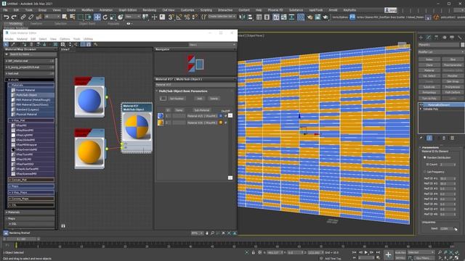Select the blue sphere material node
The image size is (465, 261).
(89, 101)
